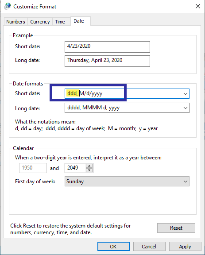Click the 'Date formats' group label
Viewport: 205px width, 255px height.
click(28, 84)
